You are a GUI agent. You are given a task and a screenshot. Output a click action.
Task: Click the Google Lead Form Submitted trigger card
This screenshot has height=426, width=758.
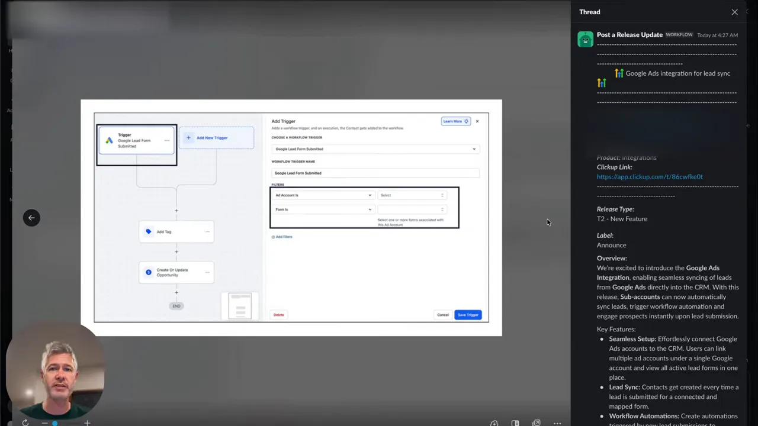click(x=137, y=140)
